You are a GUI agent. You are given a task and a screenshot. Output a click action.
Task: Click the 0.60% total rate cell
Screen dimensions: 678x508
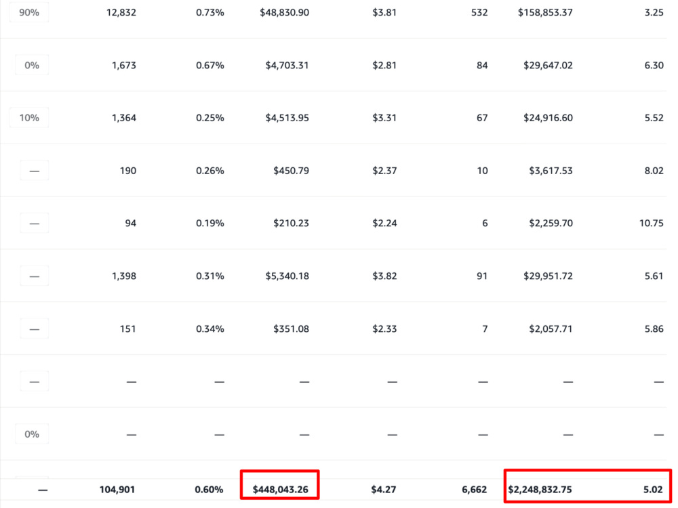coord(209,490)
